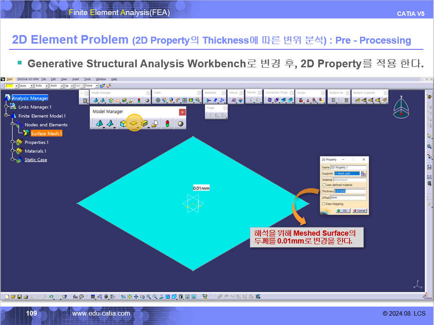Click the Thickness input field
The height and width of the screenshot is (325, 434).
coord(349,191)
